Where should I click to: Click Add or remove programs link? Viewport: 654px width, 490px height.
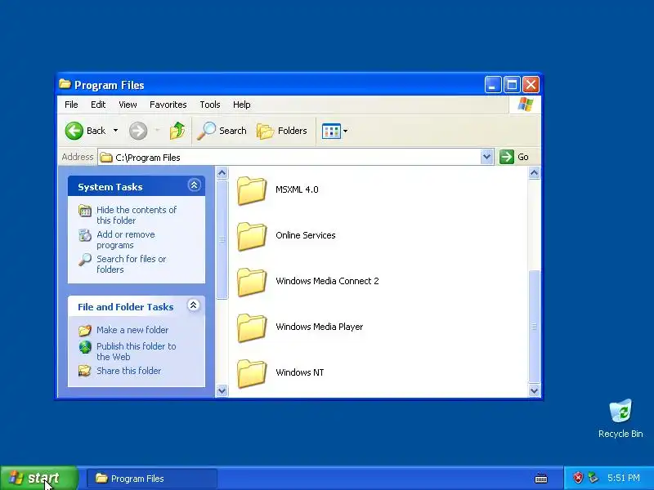(126, 239)
